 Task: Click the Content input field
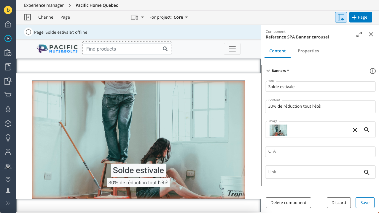(320, 106)
